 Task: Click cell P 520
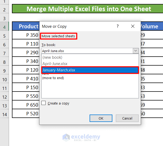coord(26,113)
